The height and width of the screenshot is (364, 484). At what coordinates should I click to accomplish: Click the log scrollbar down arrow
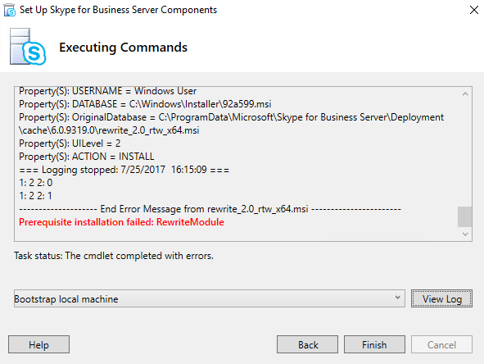(x=465, y=234)
